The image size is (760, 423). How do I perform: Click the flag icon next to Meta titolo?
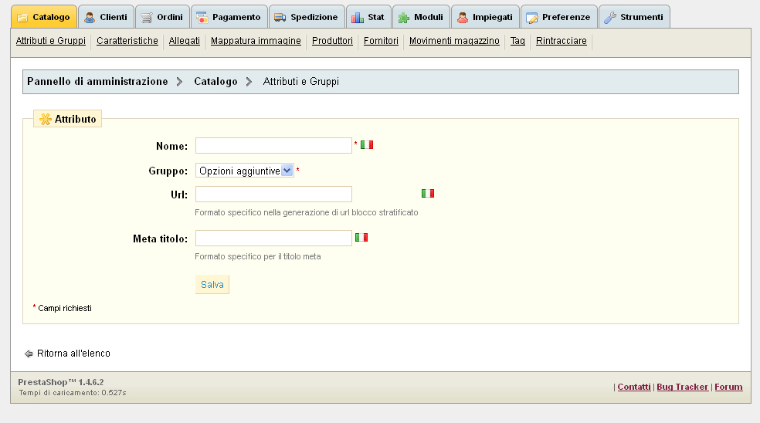(x=361, y=238)
